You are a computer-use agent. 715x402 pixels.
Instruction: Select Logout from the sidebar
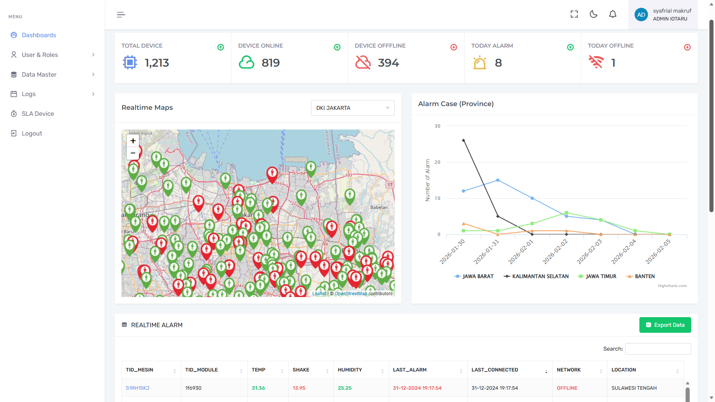[x=32, y=133]
